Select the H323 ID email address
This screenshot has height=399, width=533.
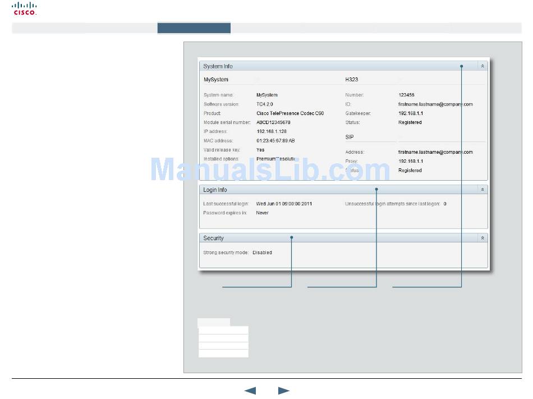435,104
